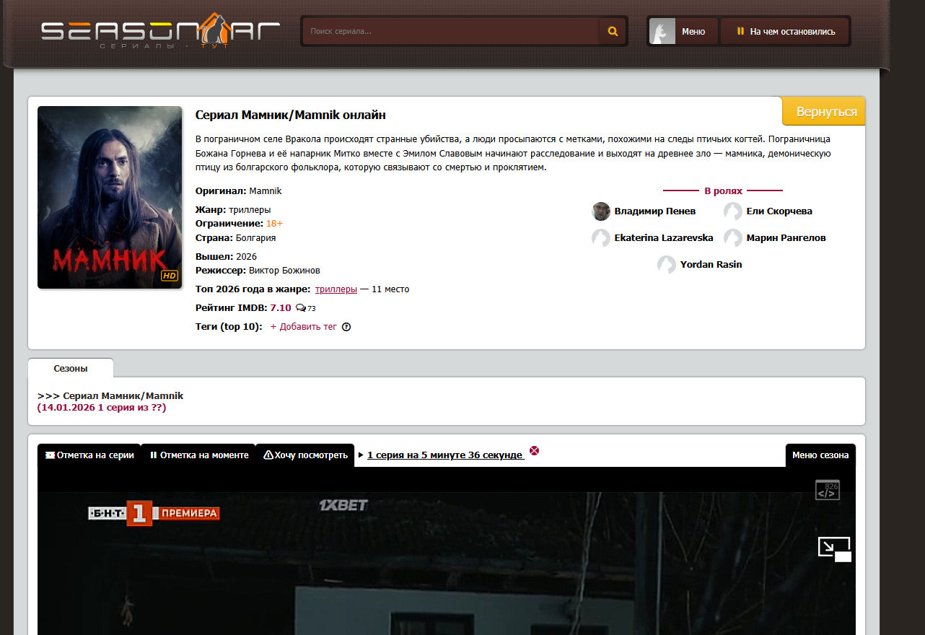Resume from 1 серия на 5 минуте link

[445, 455]
